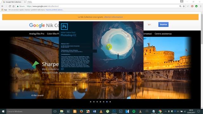Select the fifth carousel dot
The height and width of the screenshot is (114, 203).
(104, 102)
